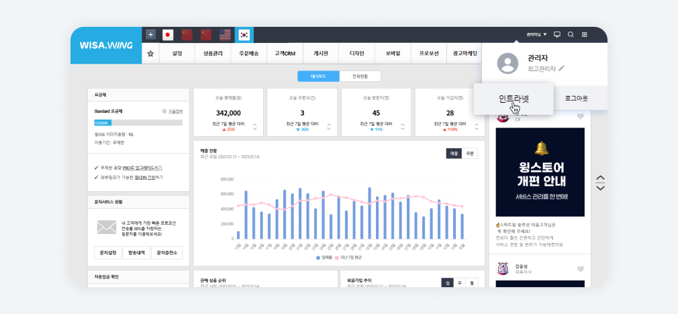Switch to the United States flag shop

click(225, 35)
